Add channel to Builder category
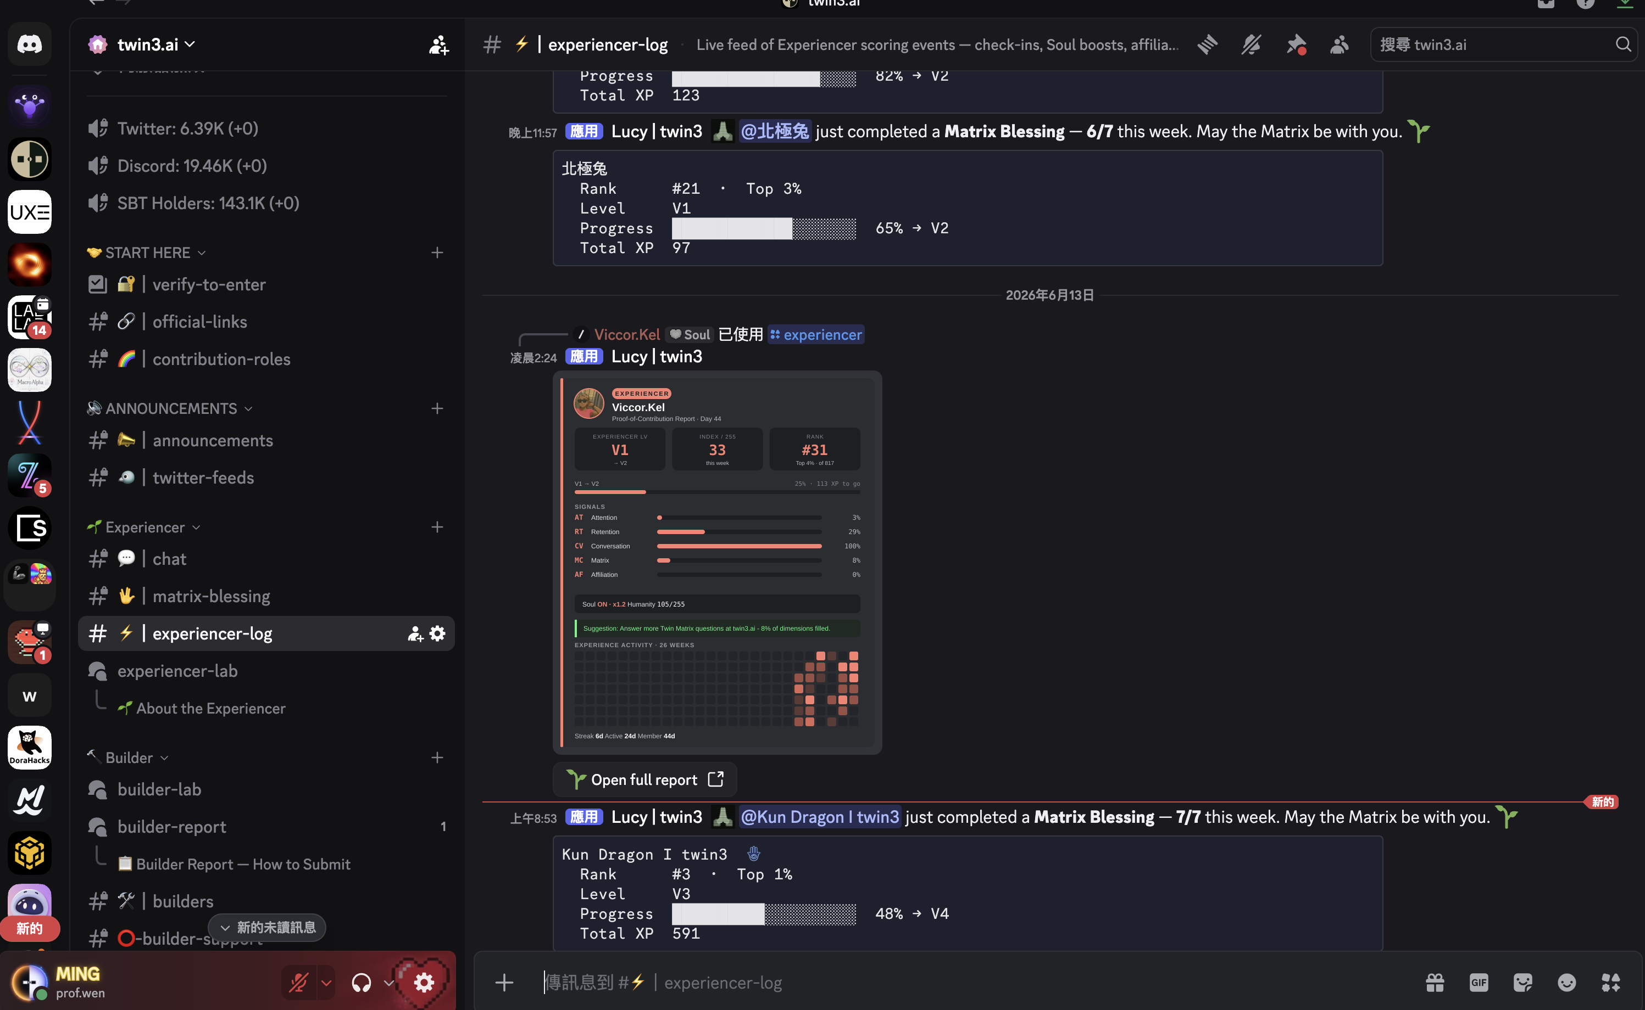The image size is (1645, 1010). [x=437, y=757]
